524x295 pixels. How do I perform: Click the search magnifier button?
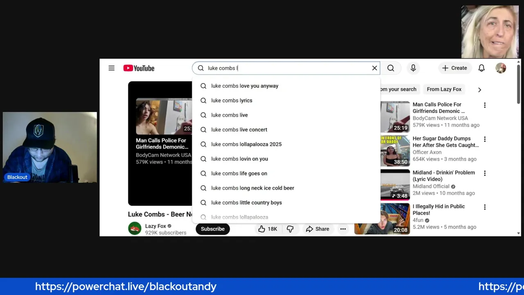[391, 68]
